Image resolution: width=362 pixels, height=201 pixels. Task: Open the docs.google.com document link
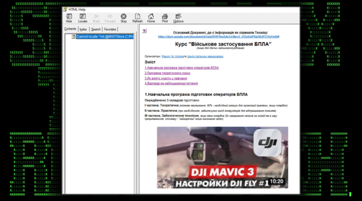click(x=219, y=37)
